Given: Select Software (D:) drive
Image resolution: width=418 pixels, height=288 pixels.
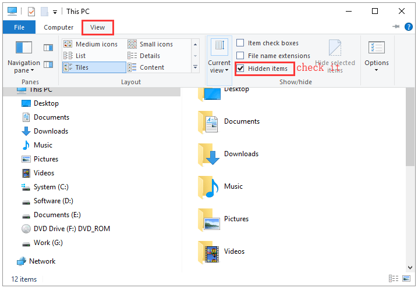Looking at the screenshot, I should 54,201.
